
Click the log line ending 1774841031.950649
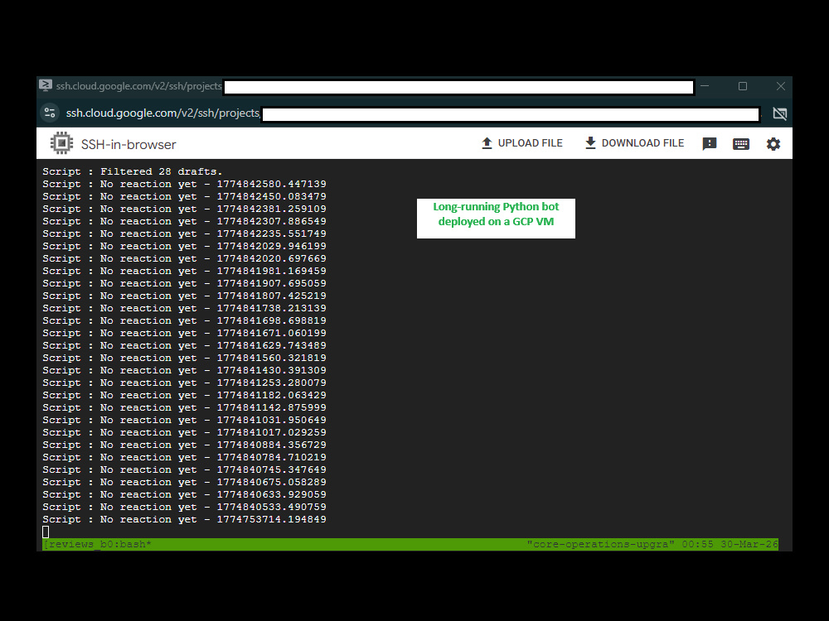click(x=185, y=420)
